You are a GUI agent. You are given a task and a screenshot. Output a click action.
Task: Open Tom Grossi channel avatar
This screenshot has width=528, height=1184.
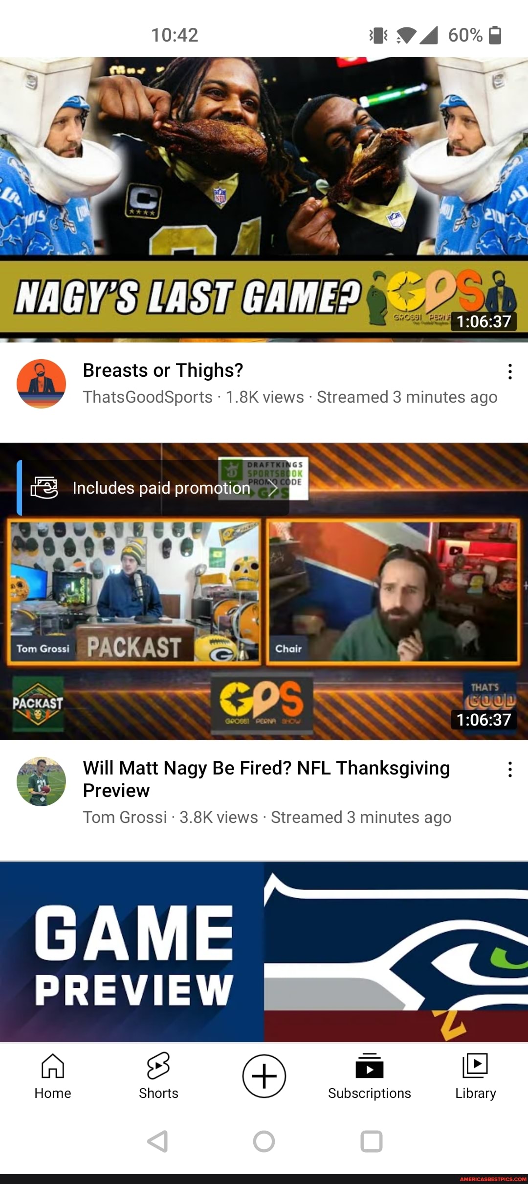[41, 781]
